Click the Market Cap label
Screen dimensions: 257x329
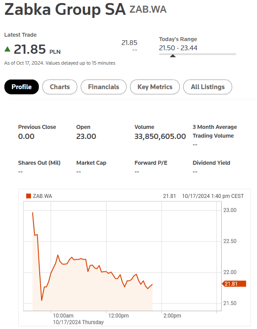[x=91, y=163]
